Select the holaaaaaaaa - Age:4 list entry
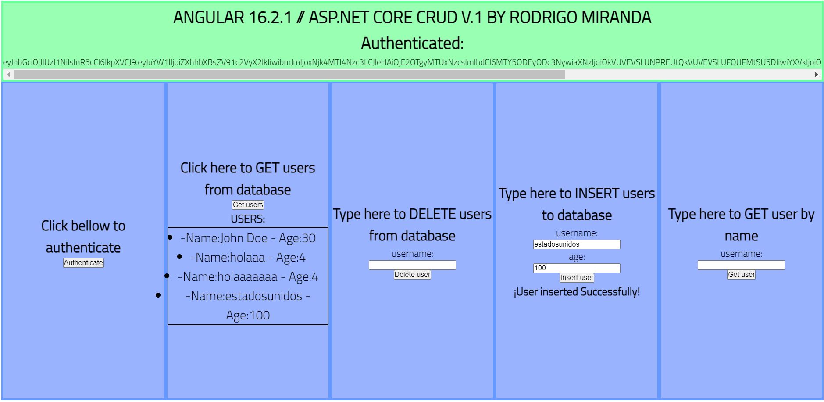Screen dimensions: 824x402 [x=248, y=277]
